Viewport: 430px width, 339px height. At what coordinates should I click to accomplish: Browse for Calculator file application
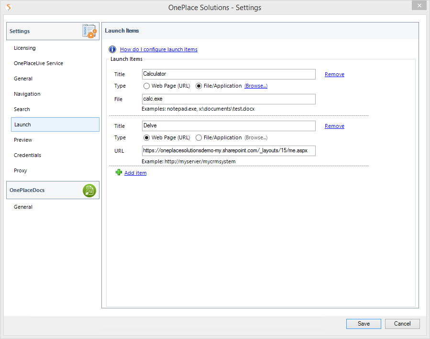pyautogui.click(x=256, y=86)
